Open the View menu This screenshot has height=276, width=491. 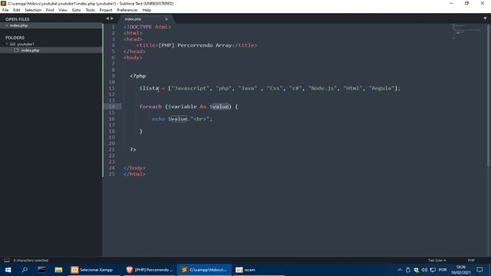click(63, 10)
